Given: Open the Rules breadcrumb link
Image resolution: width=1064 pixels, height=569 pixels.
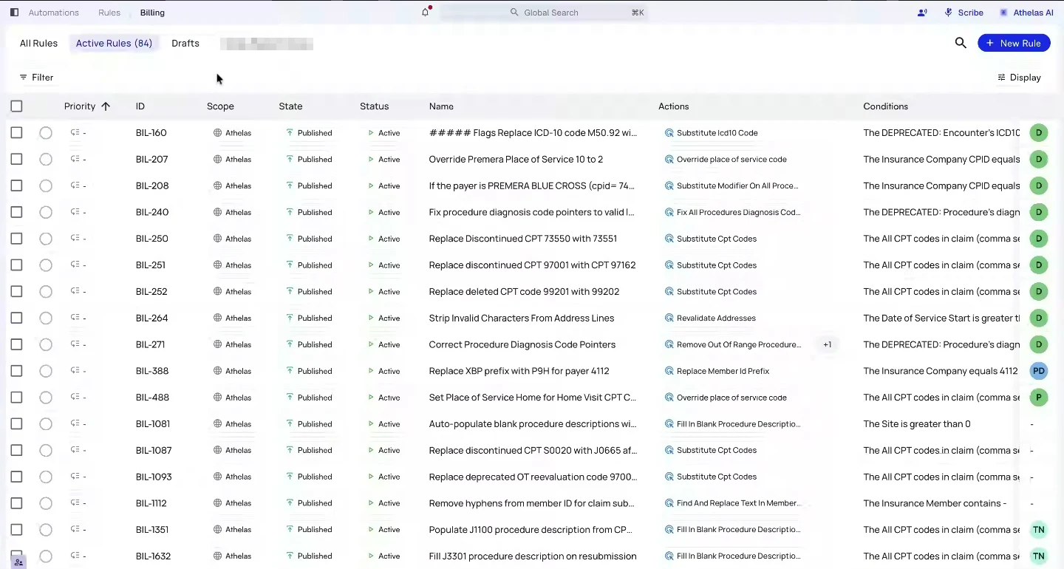Looking at the screenshot, I should tap(109, 13).
